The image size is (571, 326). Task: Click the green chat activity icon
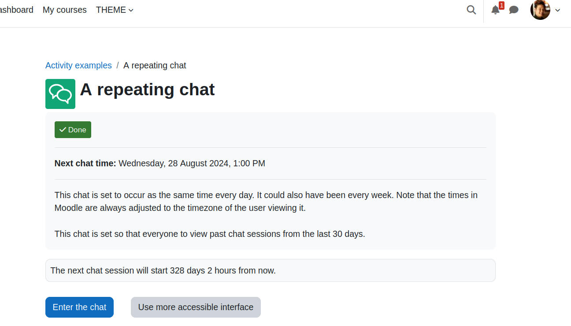(60, 94)
